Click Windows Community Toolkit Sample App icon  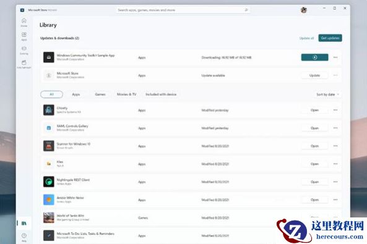coord(49,57)
